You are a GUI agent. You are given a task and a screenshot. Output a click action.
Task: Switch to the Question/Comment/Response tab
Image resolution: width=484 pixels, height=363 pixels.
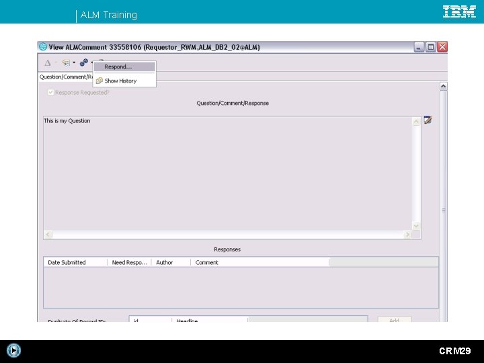coord(66,77)
